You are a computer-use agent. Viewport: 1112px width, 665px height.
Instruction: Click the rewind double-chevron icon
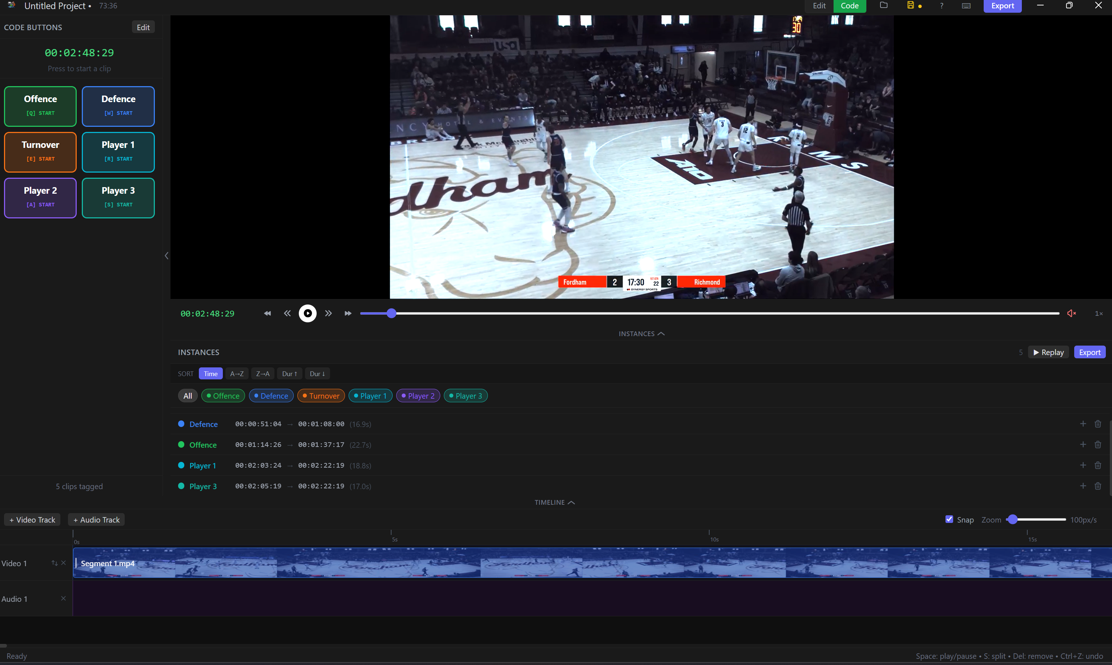click(x=287, y=313)
